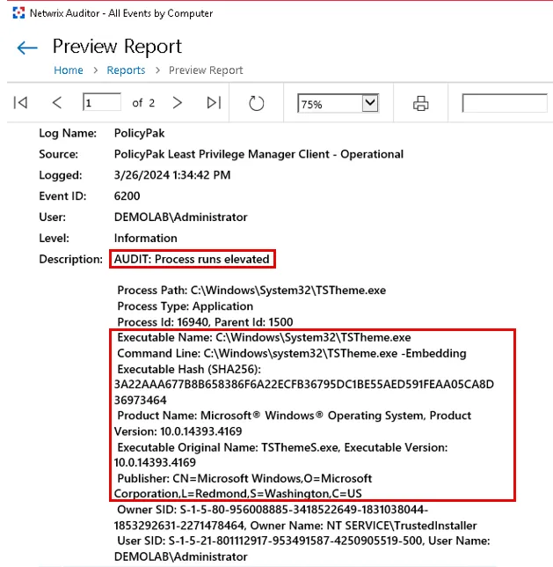Image resolution: width=553 pixels, height=567 pixels.
Task: Jump to the first report page
Action: [x=20, y=103]
